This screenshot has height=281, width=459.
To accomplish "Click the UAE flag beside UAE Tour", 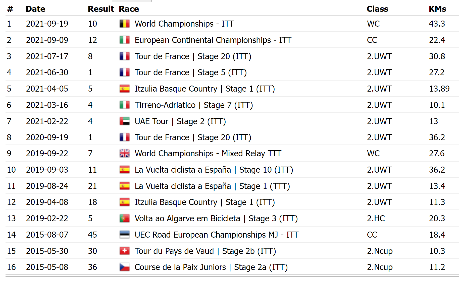I will [124, 121].
